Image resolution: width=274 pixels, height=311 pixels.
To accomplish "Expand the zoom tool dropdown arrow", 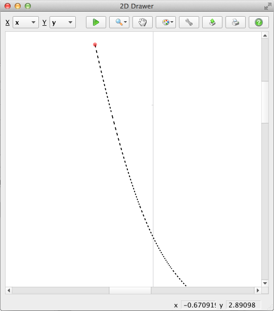I will [x=125, y=22].
